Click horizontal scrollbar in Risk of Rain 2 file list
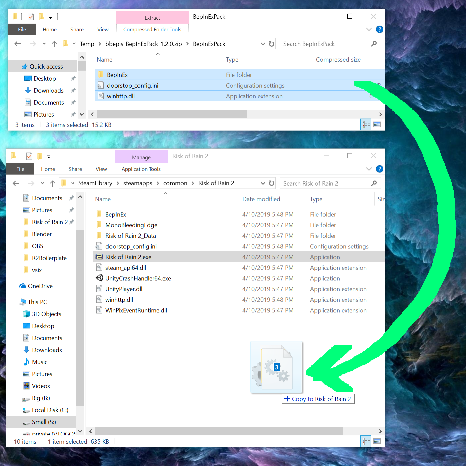This screenshot has width=466, height=466. click(219, 431)
